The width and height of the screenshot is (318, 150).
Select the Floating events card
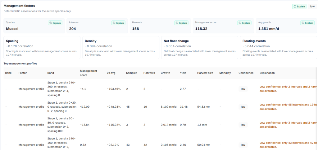[x=279, y=47]
